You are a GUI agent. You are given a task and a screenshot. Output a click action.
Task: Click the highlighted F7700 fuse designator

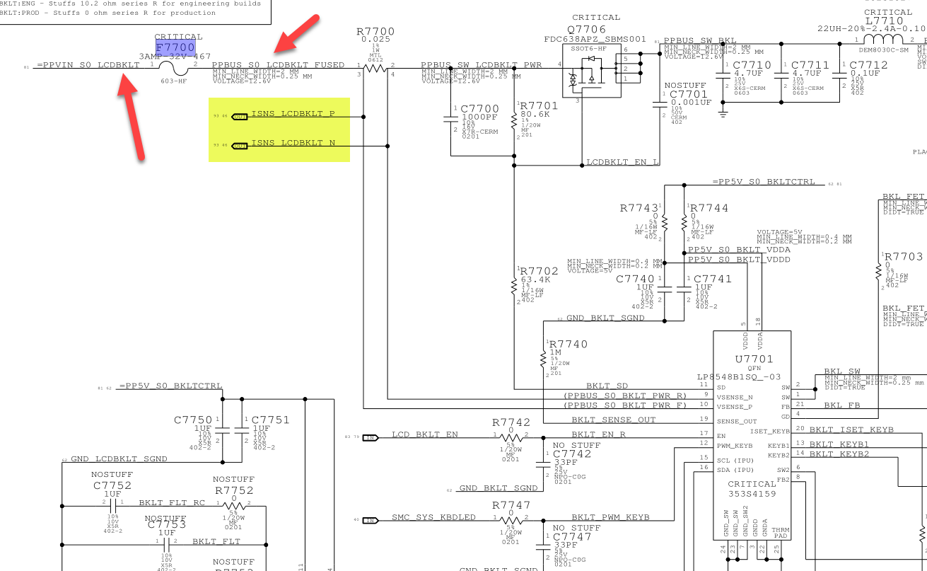(175, 48)
